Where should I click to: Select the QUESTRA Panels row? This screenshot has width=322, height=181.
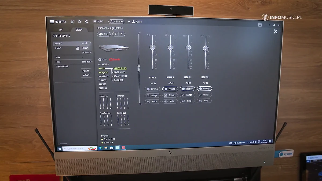point(73,67)
